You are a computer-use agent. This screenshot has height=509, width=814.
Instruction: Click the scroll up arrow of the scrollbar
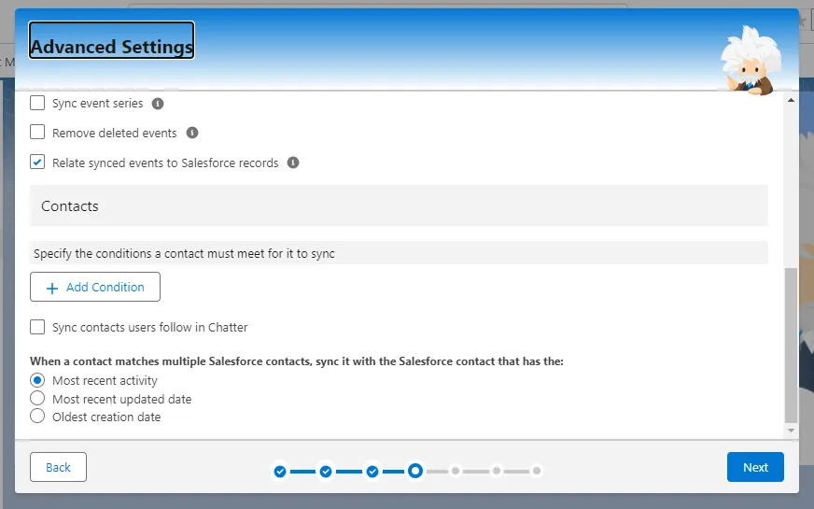click(x=792, y=99)
